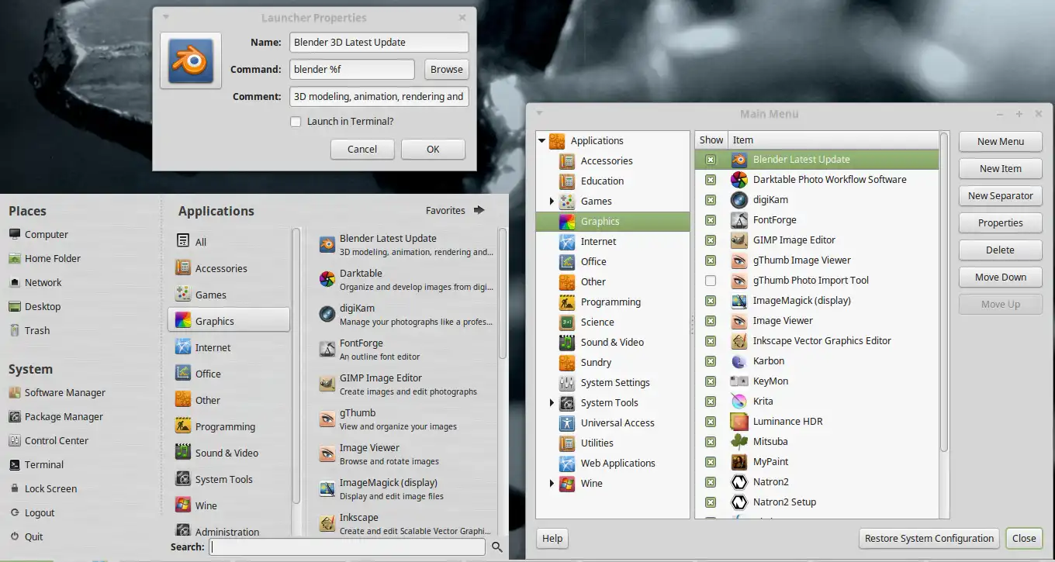This screenshot has height=562, width=1055.
Task: Expand the Games category in Main Menu tree
Action: click(x=552, y=202)
